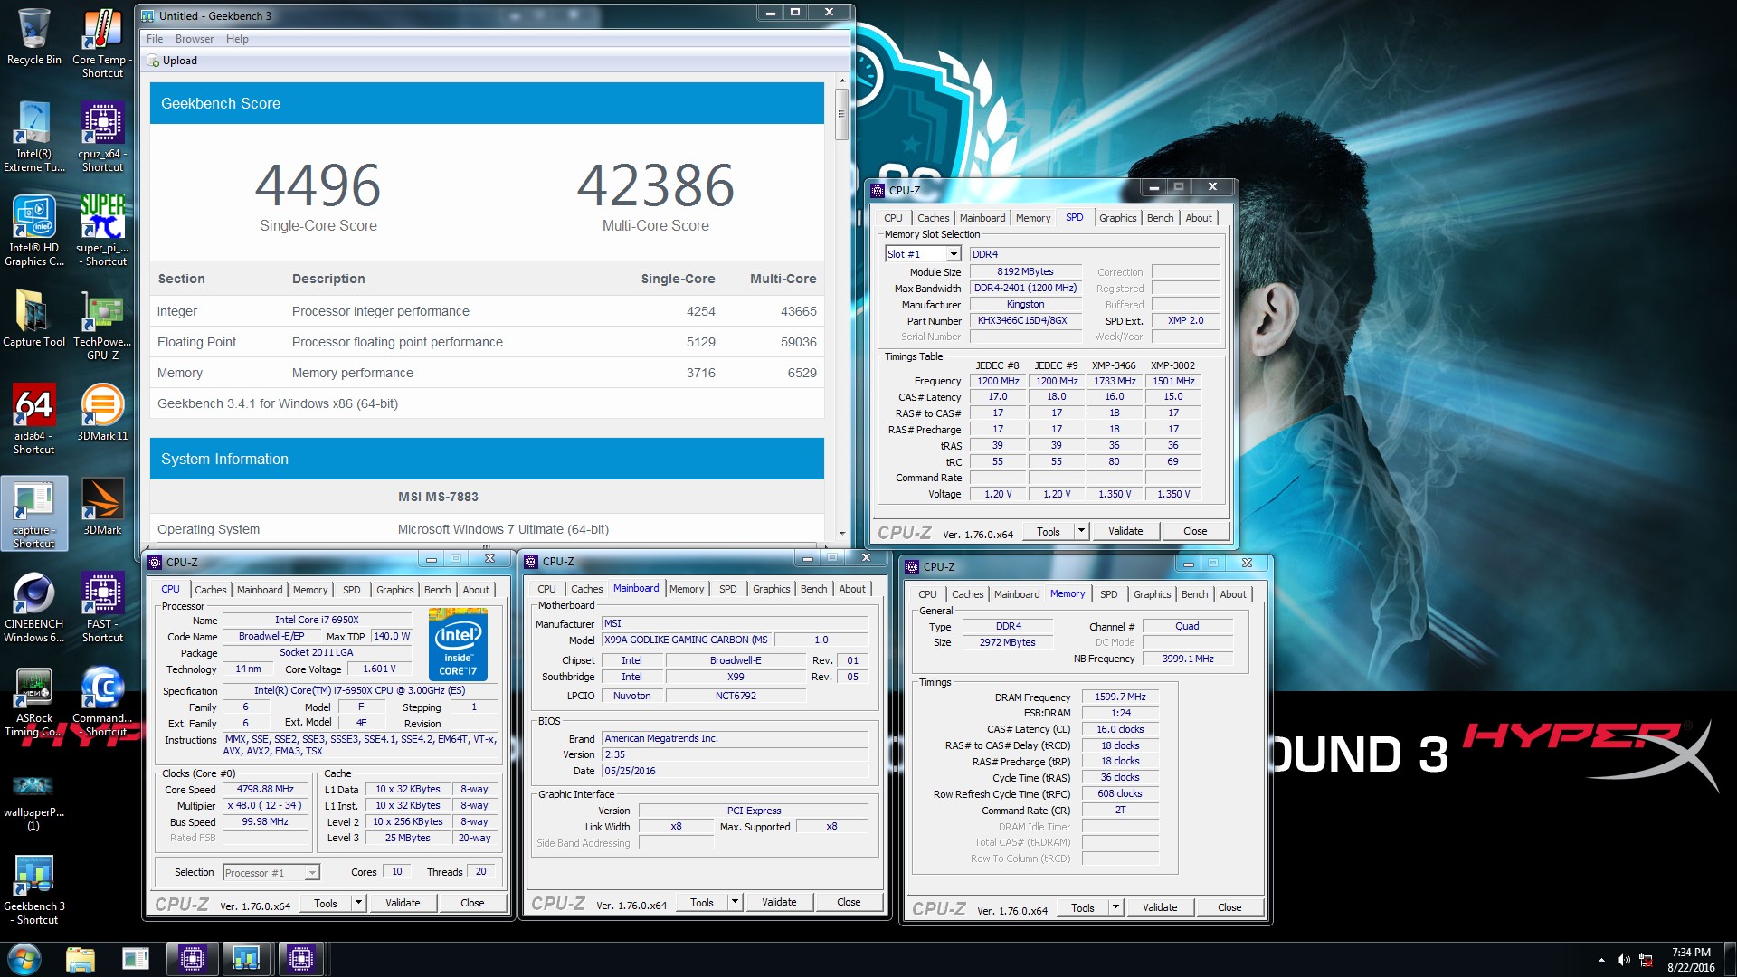Open the Intel Extreme Tuning desktop icon

pos(34,138)
